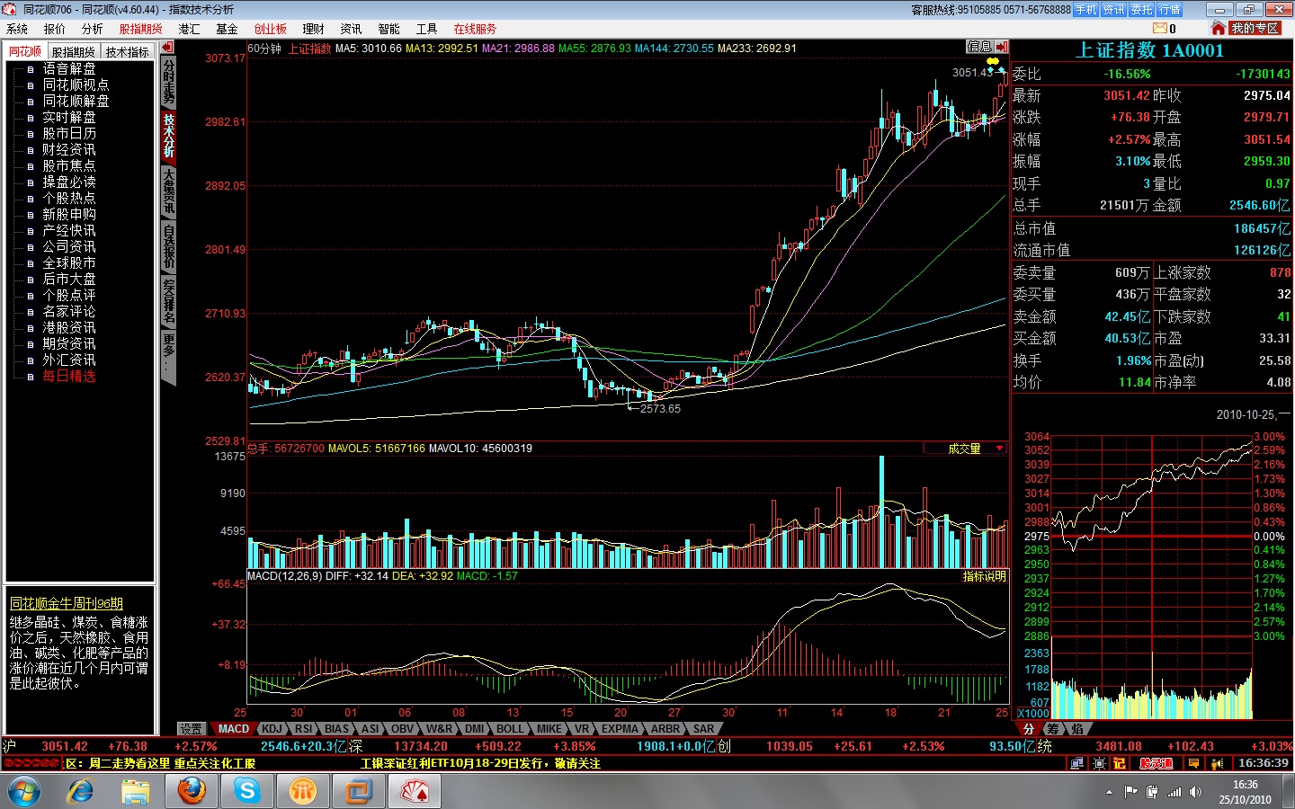Image resolution: width=1295 pixels, height=809 pixels.
Task: Click the network signal bars tray icon
Action: click(1174, 792)
